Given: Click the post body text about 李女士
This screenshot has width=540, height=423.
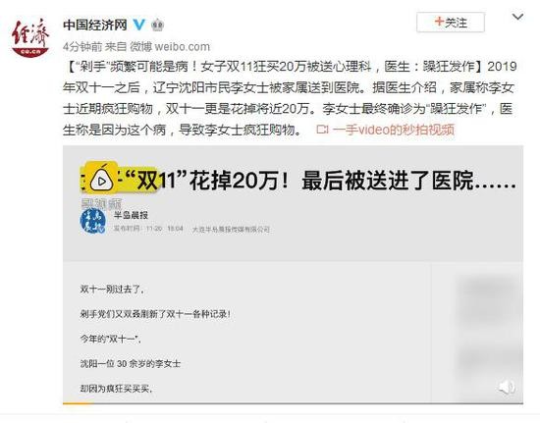Looking at the screenshot, I should 290,98.
